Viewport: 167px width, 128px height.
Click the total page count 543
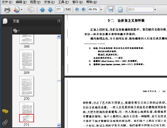pos(68,9)
